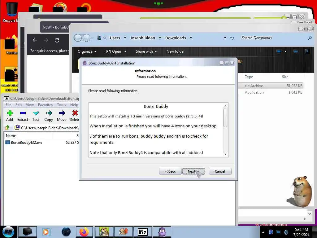Cancel the BonziBuddy432 installation

pyautogui.click(x=220, y=171)
